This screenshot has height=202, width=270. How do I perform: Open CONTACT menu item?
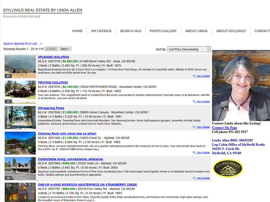pyautogui.click(x=262, y=31)
